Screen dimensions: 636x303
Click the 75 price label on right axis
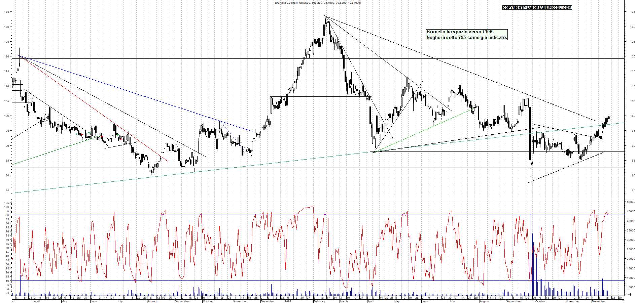(633, 190)
